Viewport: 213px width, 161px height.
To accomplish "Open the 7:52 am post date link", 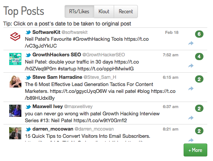I will pos(171,55).
